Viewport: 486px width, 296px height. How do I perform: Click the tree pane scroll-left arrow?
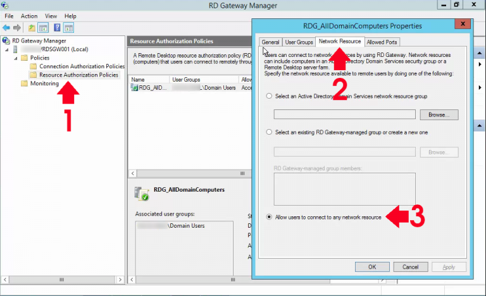coord(5,280)
